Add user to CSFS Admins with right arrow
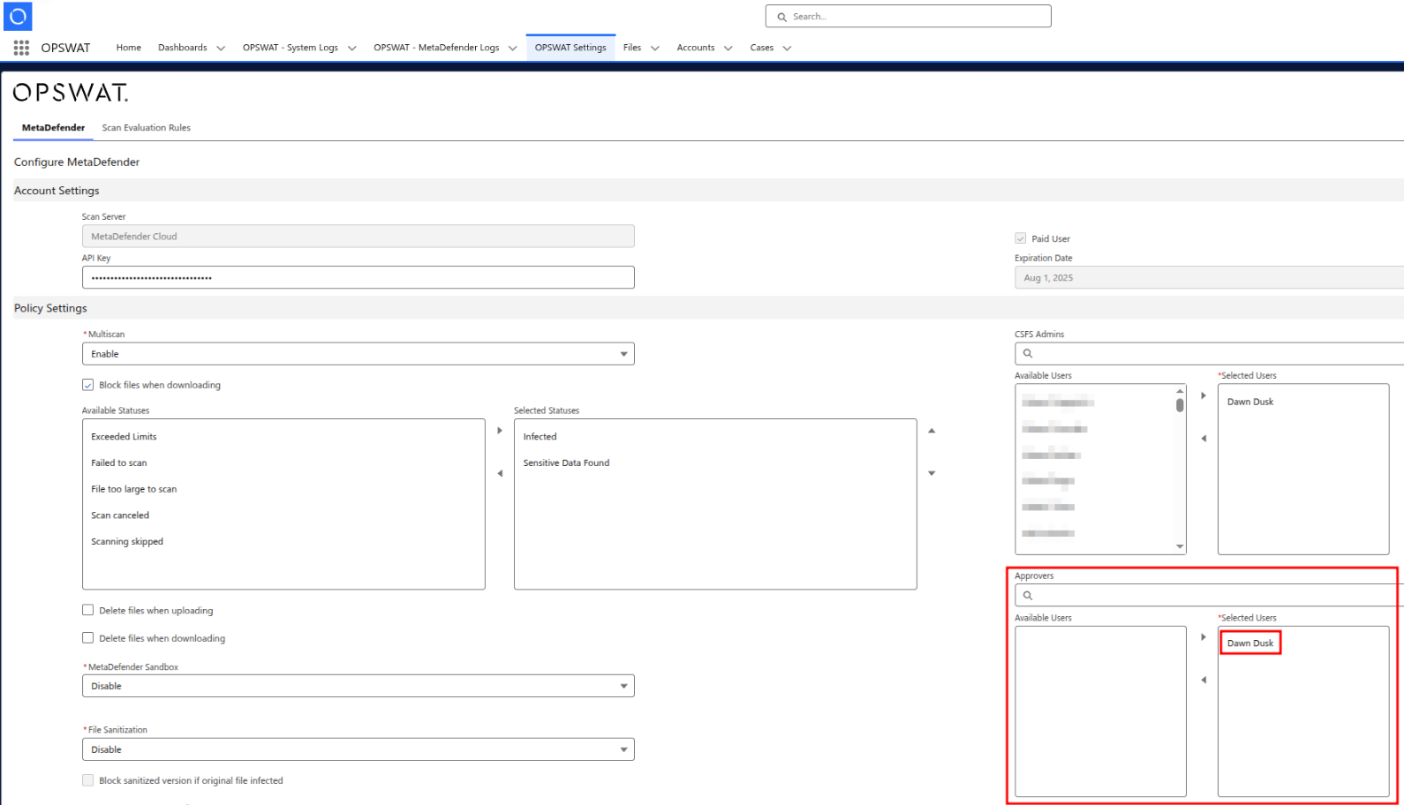Viewport: 1404px width, 805px height. [x=1203, y=395]
